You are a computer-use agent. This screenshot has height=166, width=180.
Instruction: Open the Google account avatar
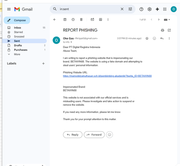(174, 9)
